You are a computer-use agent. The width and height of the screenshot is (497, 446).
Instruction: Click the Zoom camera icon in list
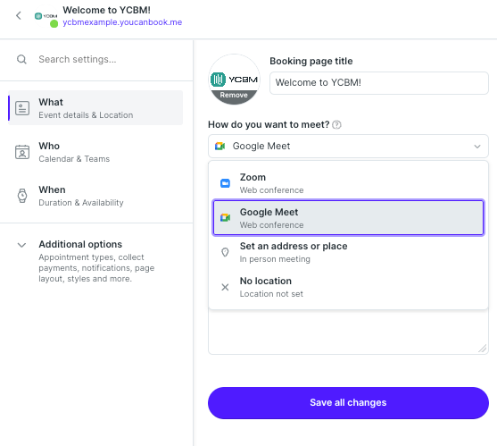pyautogui.click(x=225, y=183)
